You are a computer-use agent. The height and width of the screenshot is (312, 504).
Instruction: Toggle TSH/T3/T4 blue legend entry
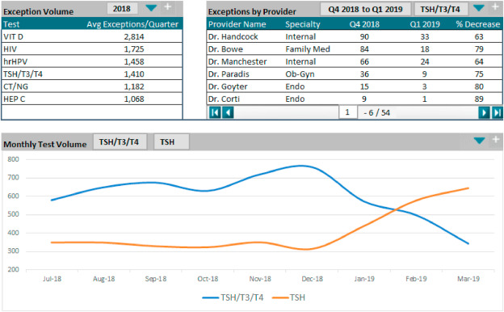[x=233, y=297]
